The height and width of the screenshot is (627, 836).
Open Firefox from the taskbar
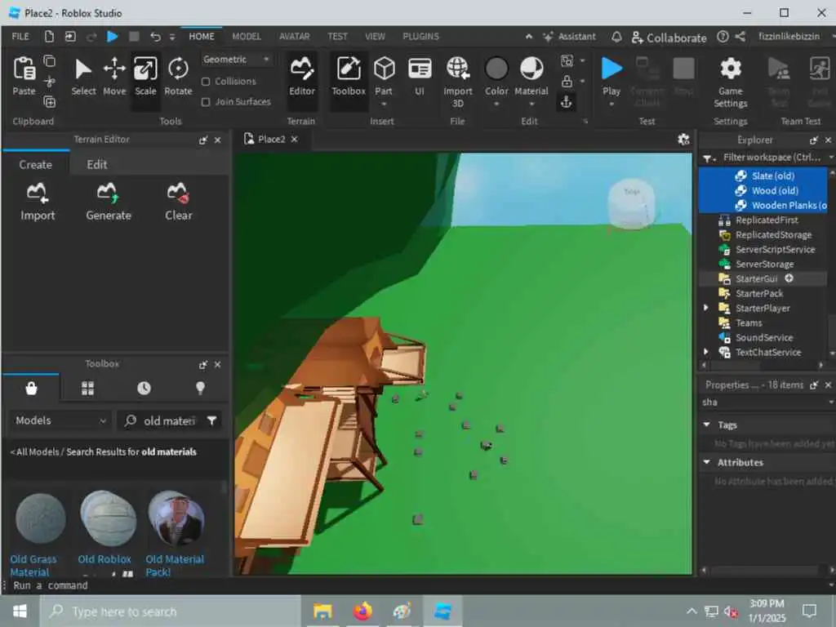[362, 611]
